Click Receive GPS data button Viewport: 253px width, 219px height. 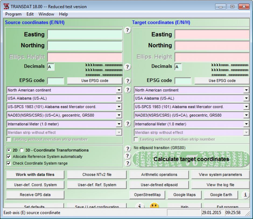[35, 195]
